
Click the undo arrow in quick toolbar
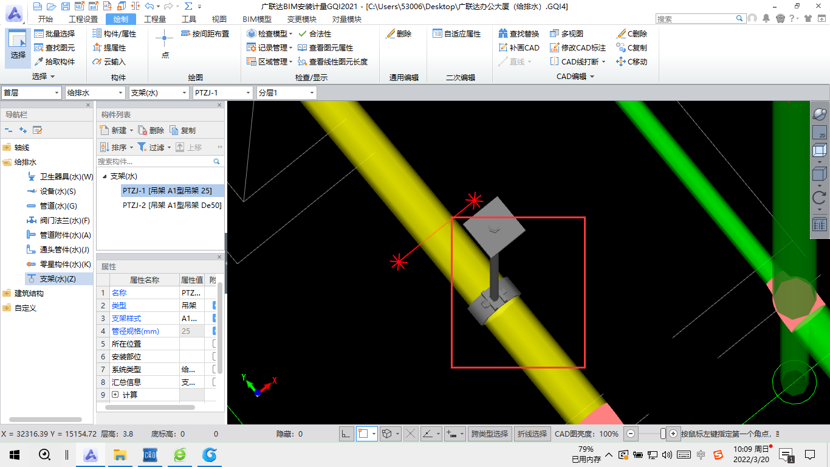click(149, 6)
